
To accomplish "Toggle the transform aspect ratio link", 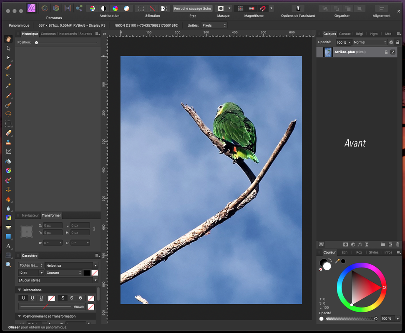I will [x=94, y=229].
